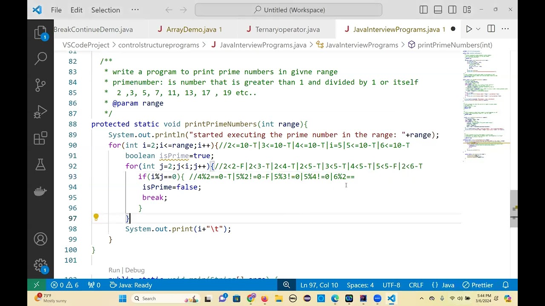Screen dimensions: 545x306
Task: Go back using the title bar left arrow
Action: click(169, 10)
